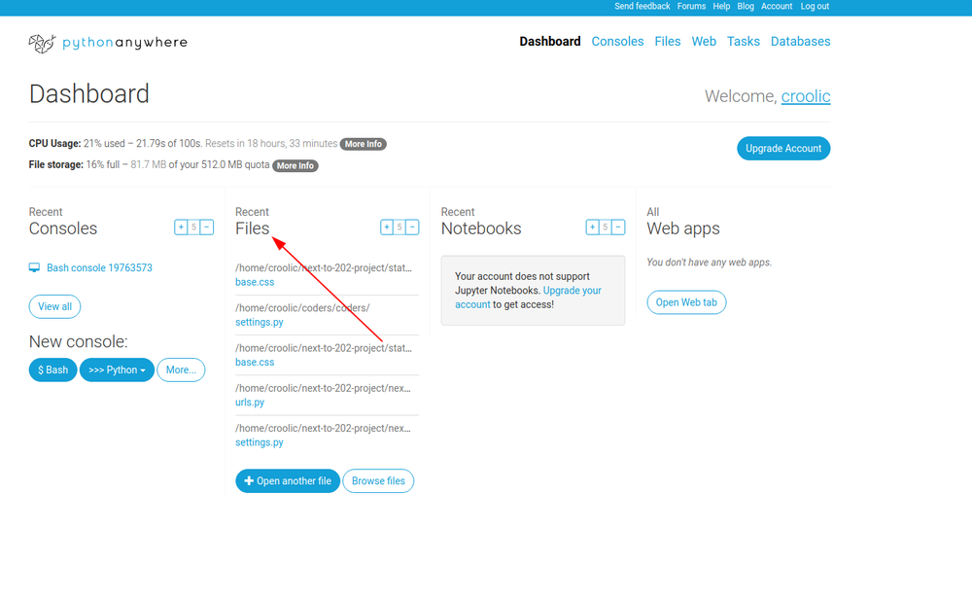Start a new $ Bash console

click(52, 370)
